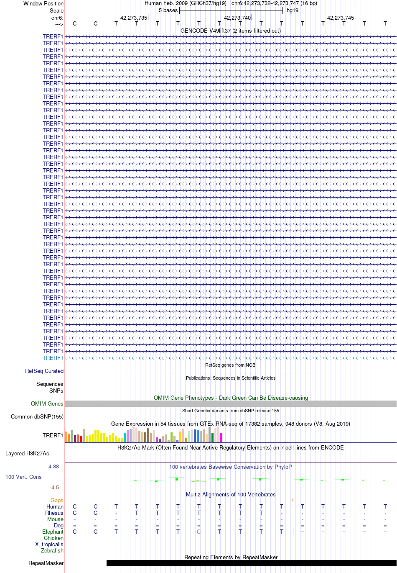This screenshot has height=573, width=397.
Task: Click the Sequences track label
Action: pos(50,384)
